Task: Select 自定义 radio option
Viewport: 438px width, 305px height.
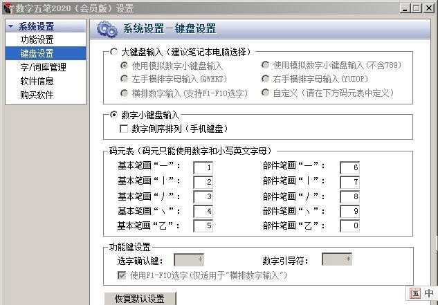Action: [x=265, y=93]
